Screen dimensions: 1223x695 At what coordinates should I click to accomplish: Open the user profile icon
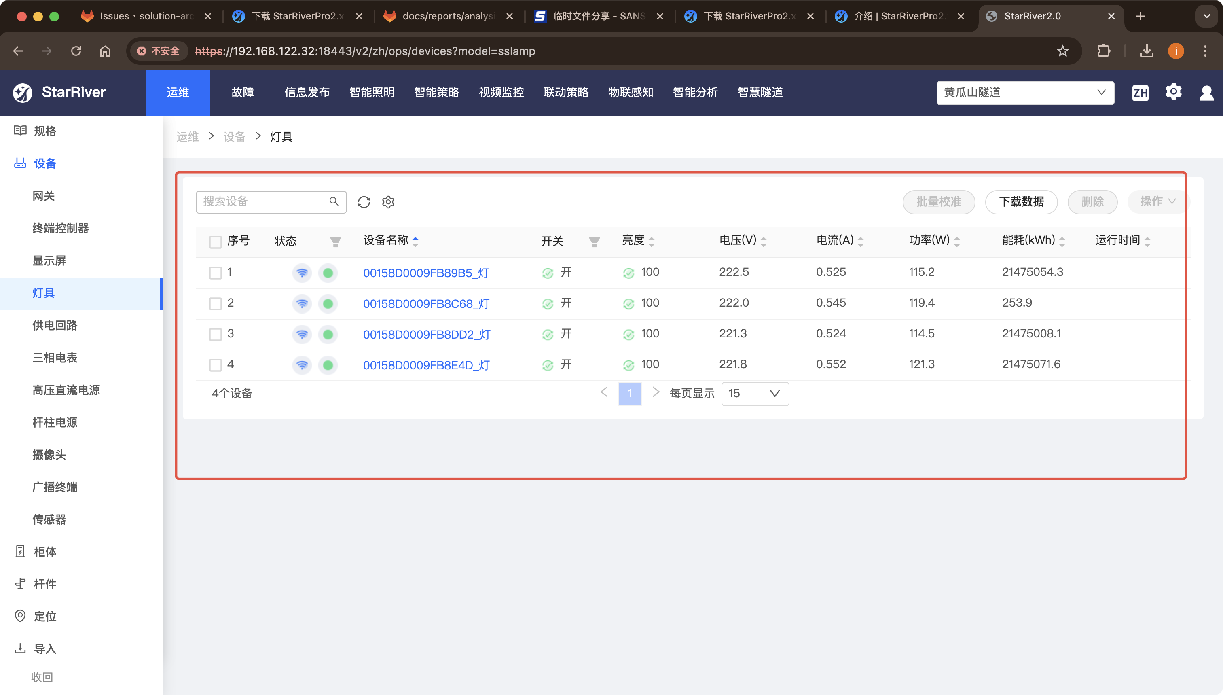coord(1206,93)
